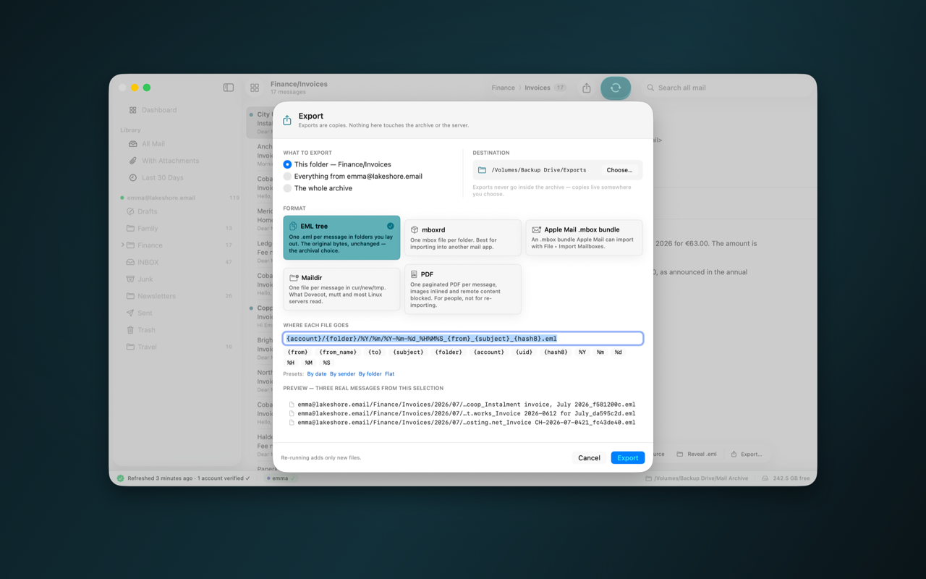The height and width of the screenshot is (579, 926).
Task: Click the green refreshed status check icon
Action: tap(121, 478)
